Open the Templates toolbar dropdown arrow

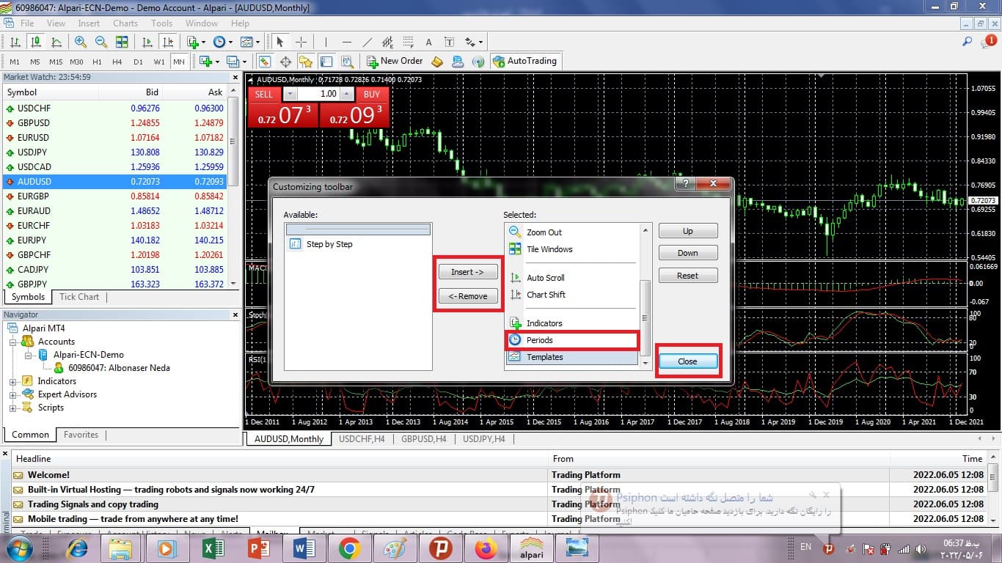coord(257,42)
